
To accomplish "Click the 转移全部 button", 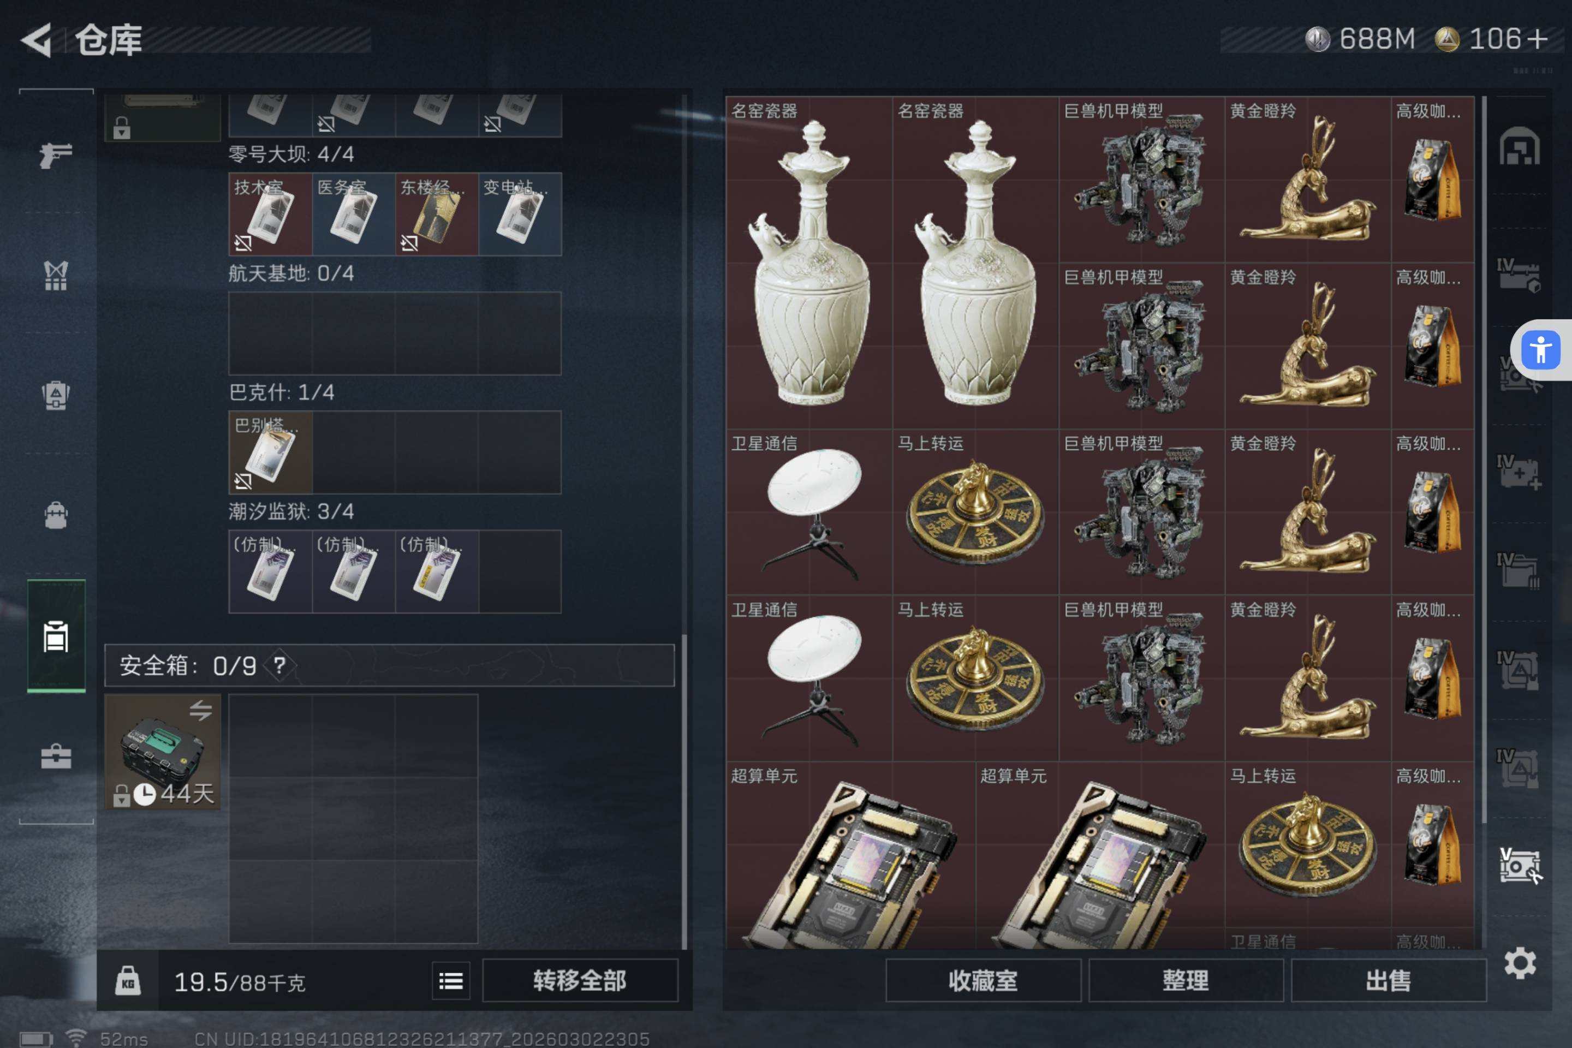I will [x=580, y=980].
